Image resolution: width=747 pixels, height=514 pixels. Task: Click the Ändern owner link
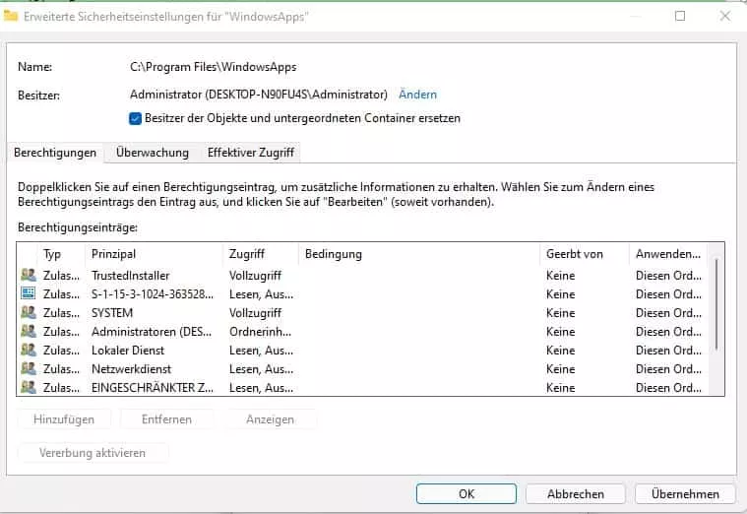click(418, 95)
